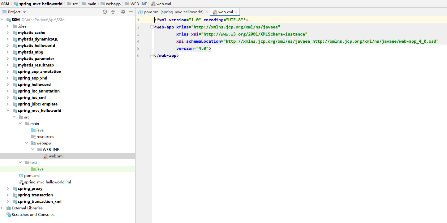Click the xml declaration on line 1
The height and width of the screenshot is (223, 447).
coord(201,20)
